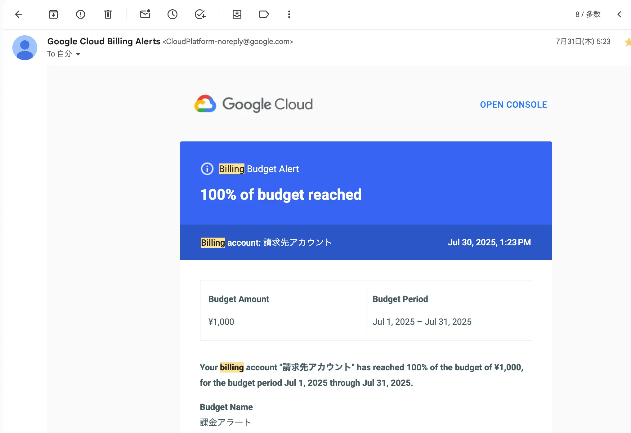Toggle the star on this email

coord(628,42)
